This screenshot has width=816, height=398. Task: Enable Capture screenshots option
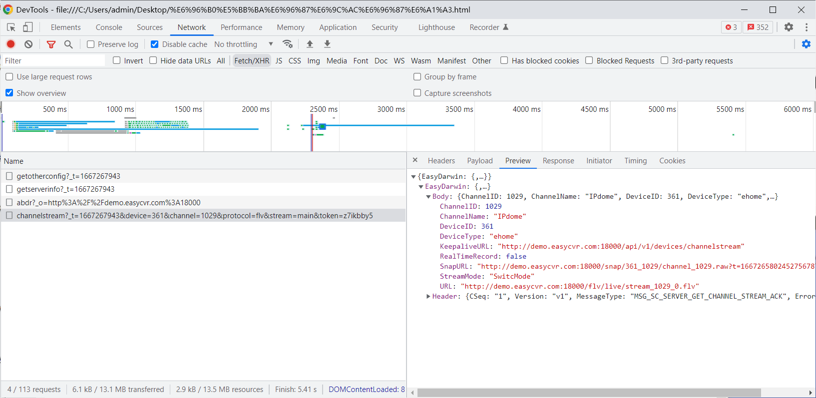point(417,93)
